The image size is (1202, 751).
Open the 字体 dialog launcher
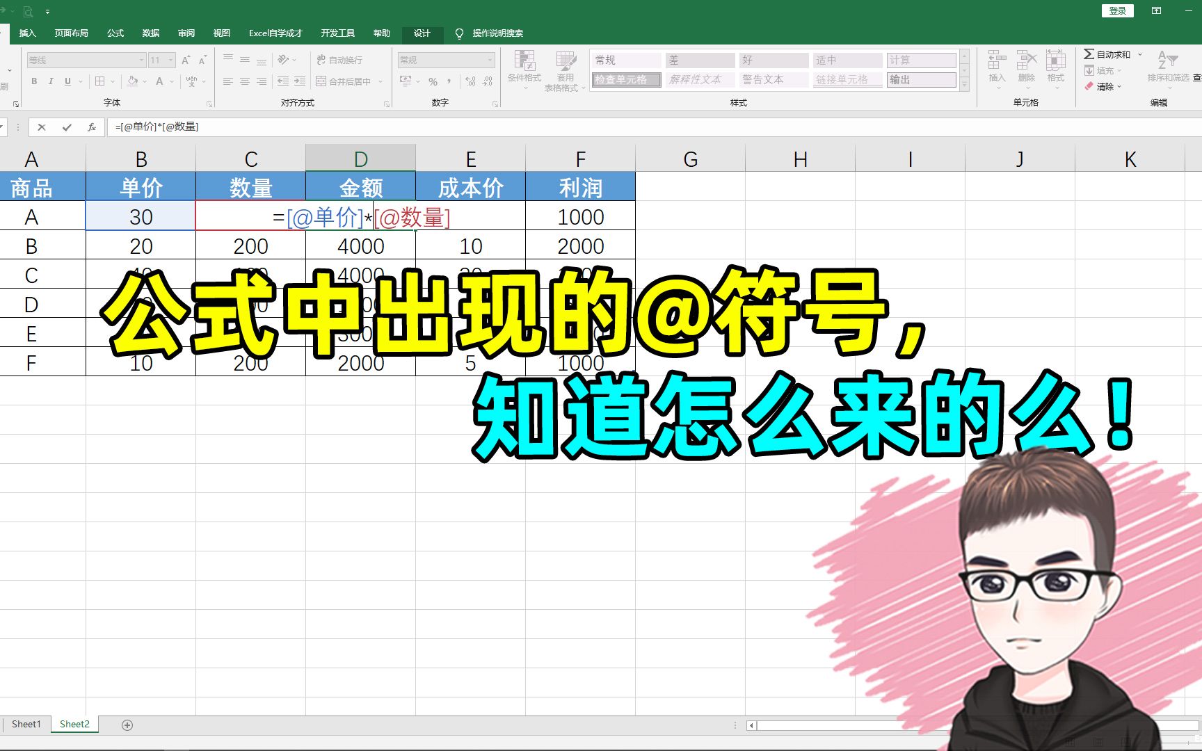coord(209,104)
